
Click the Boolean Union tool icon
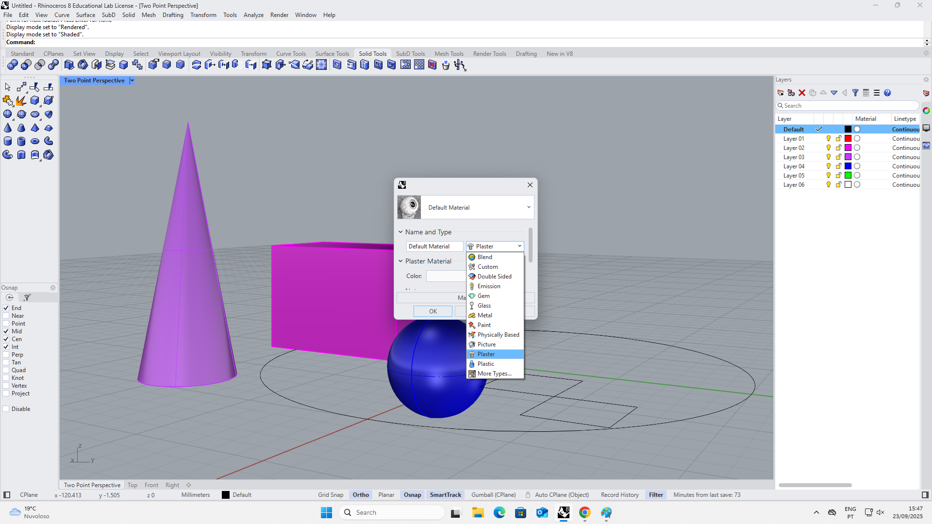point(13,65)
